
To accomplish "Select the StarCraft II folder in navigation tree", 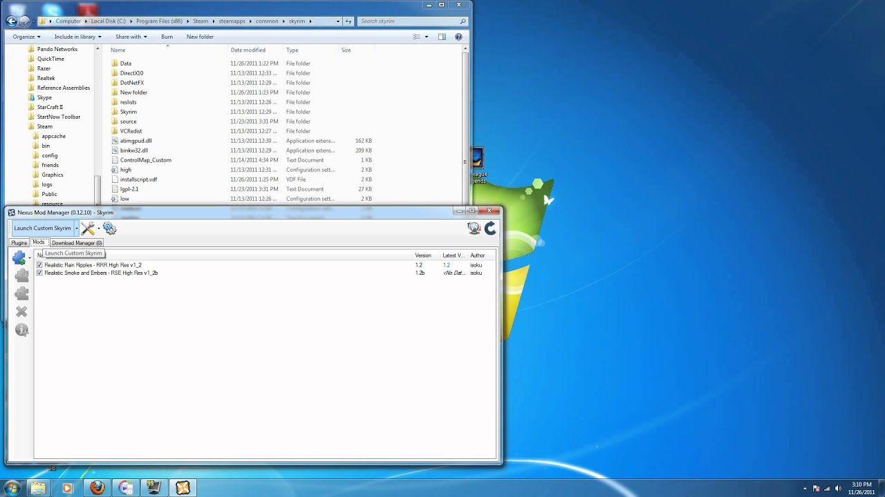I will (x=50, y=107).
